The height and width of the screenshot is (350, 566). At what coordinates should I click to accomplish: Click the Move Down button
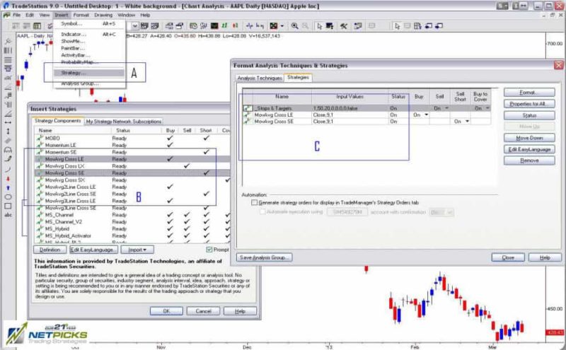click(x=529, y=138)
